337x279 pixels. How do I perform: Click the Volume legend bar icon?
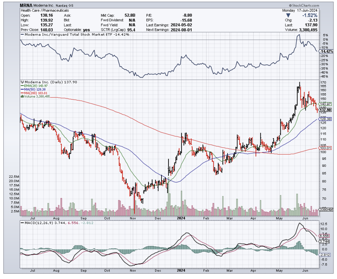(22, 96)
